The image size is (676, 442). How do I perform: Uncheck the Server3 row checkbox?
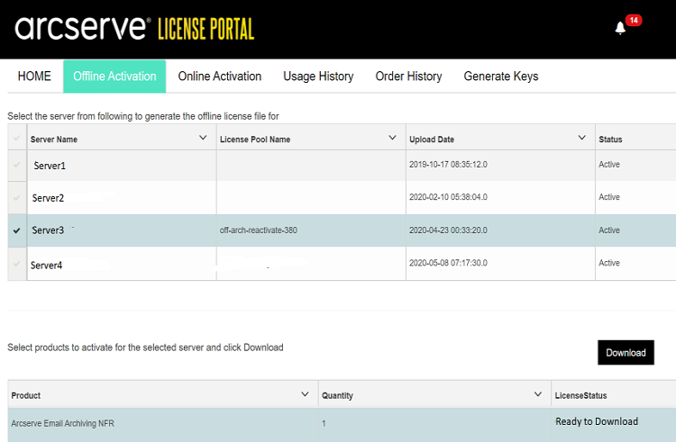tap(17, 230)
